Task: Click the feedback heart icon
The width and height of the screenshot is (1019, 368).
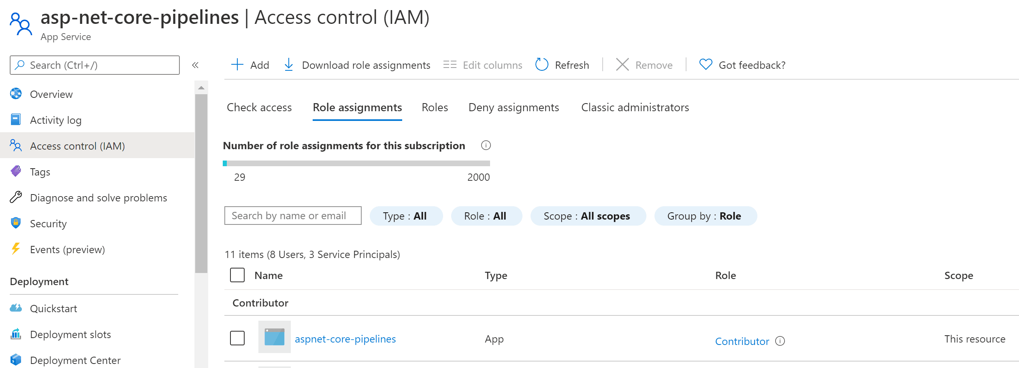Action: point(706,65)
